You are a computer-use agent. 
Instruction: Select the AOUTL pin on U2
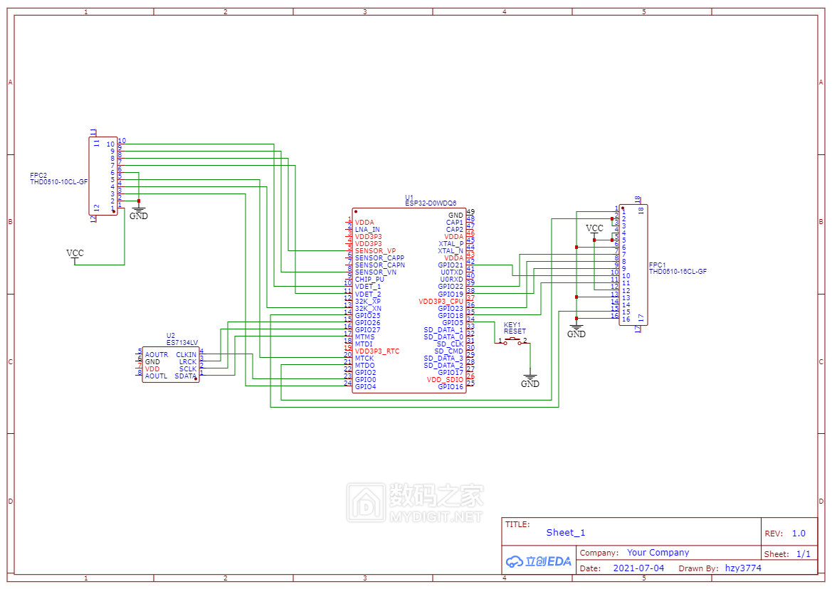click(156, 376)
